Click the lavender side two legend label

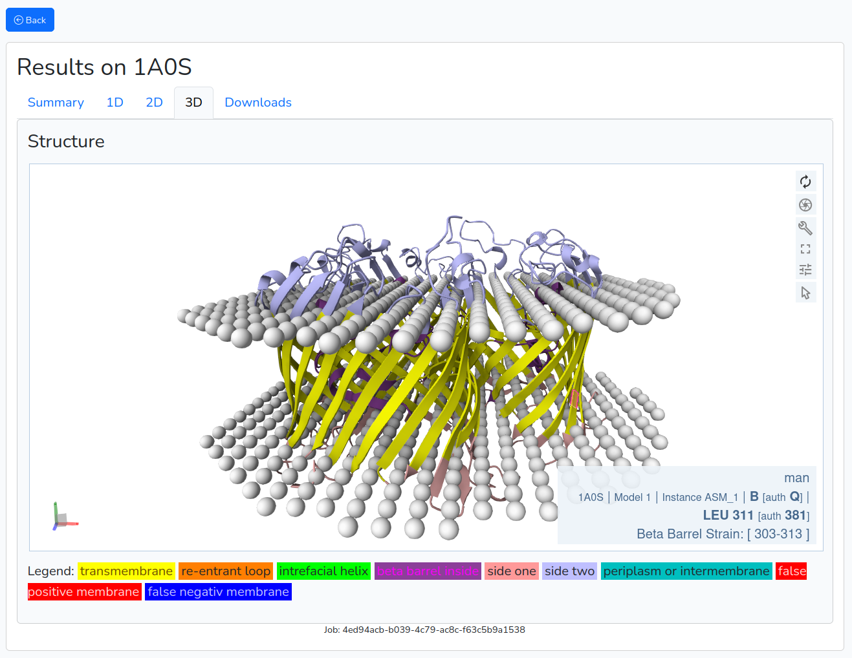tap(569, 571)
